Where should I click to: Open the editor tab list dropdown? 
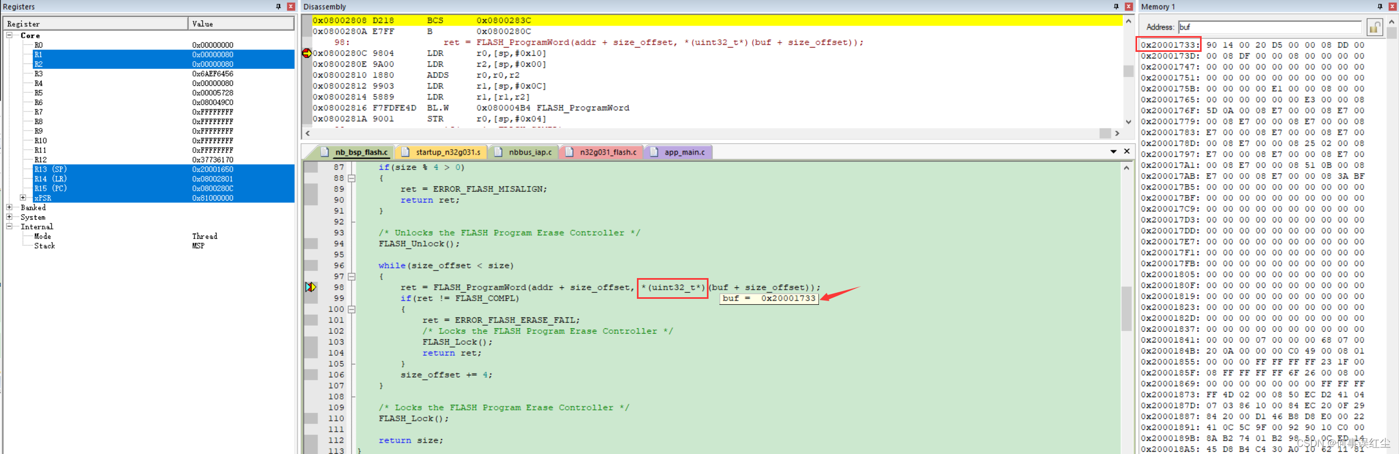1114,151
